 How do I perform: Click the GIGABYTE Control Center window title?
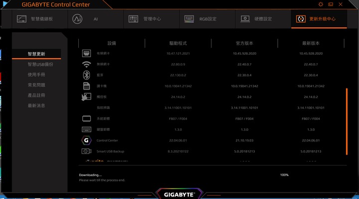(56, 4)
